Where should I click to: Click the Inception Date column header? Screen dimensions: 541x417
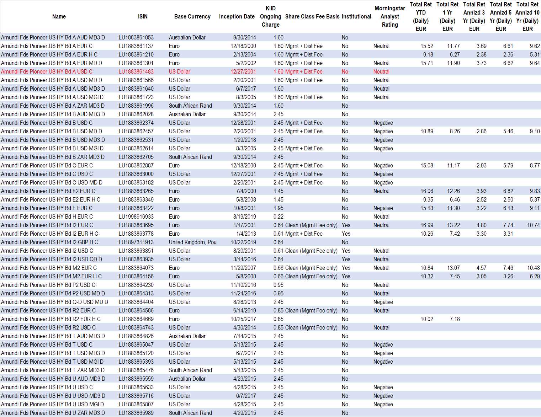point(237,16)
